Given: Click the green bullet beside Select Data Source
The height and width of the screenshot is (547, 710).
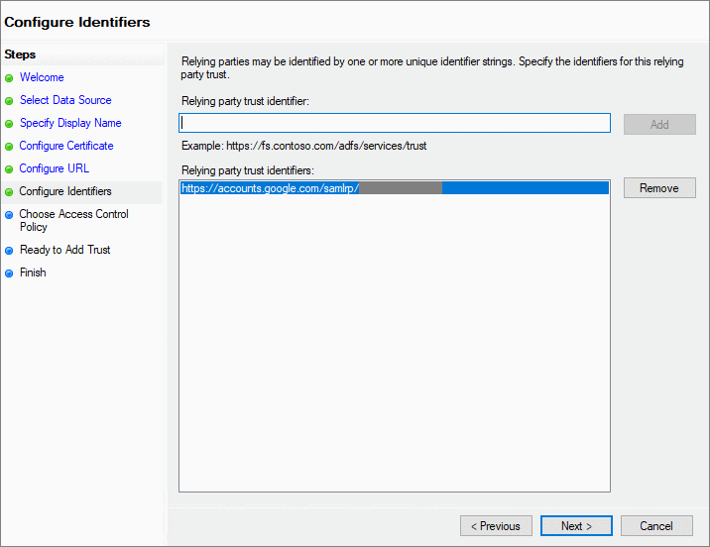Looking at the screenshot, I should [9, 101].
